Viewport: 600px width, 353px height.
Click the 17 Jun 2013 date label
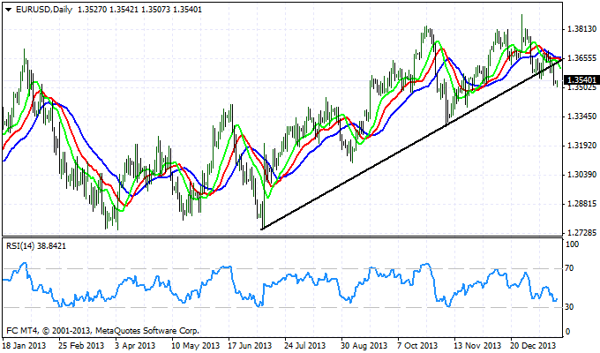[x=251, y=346]
